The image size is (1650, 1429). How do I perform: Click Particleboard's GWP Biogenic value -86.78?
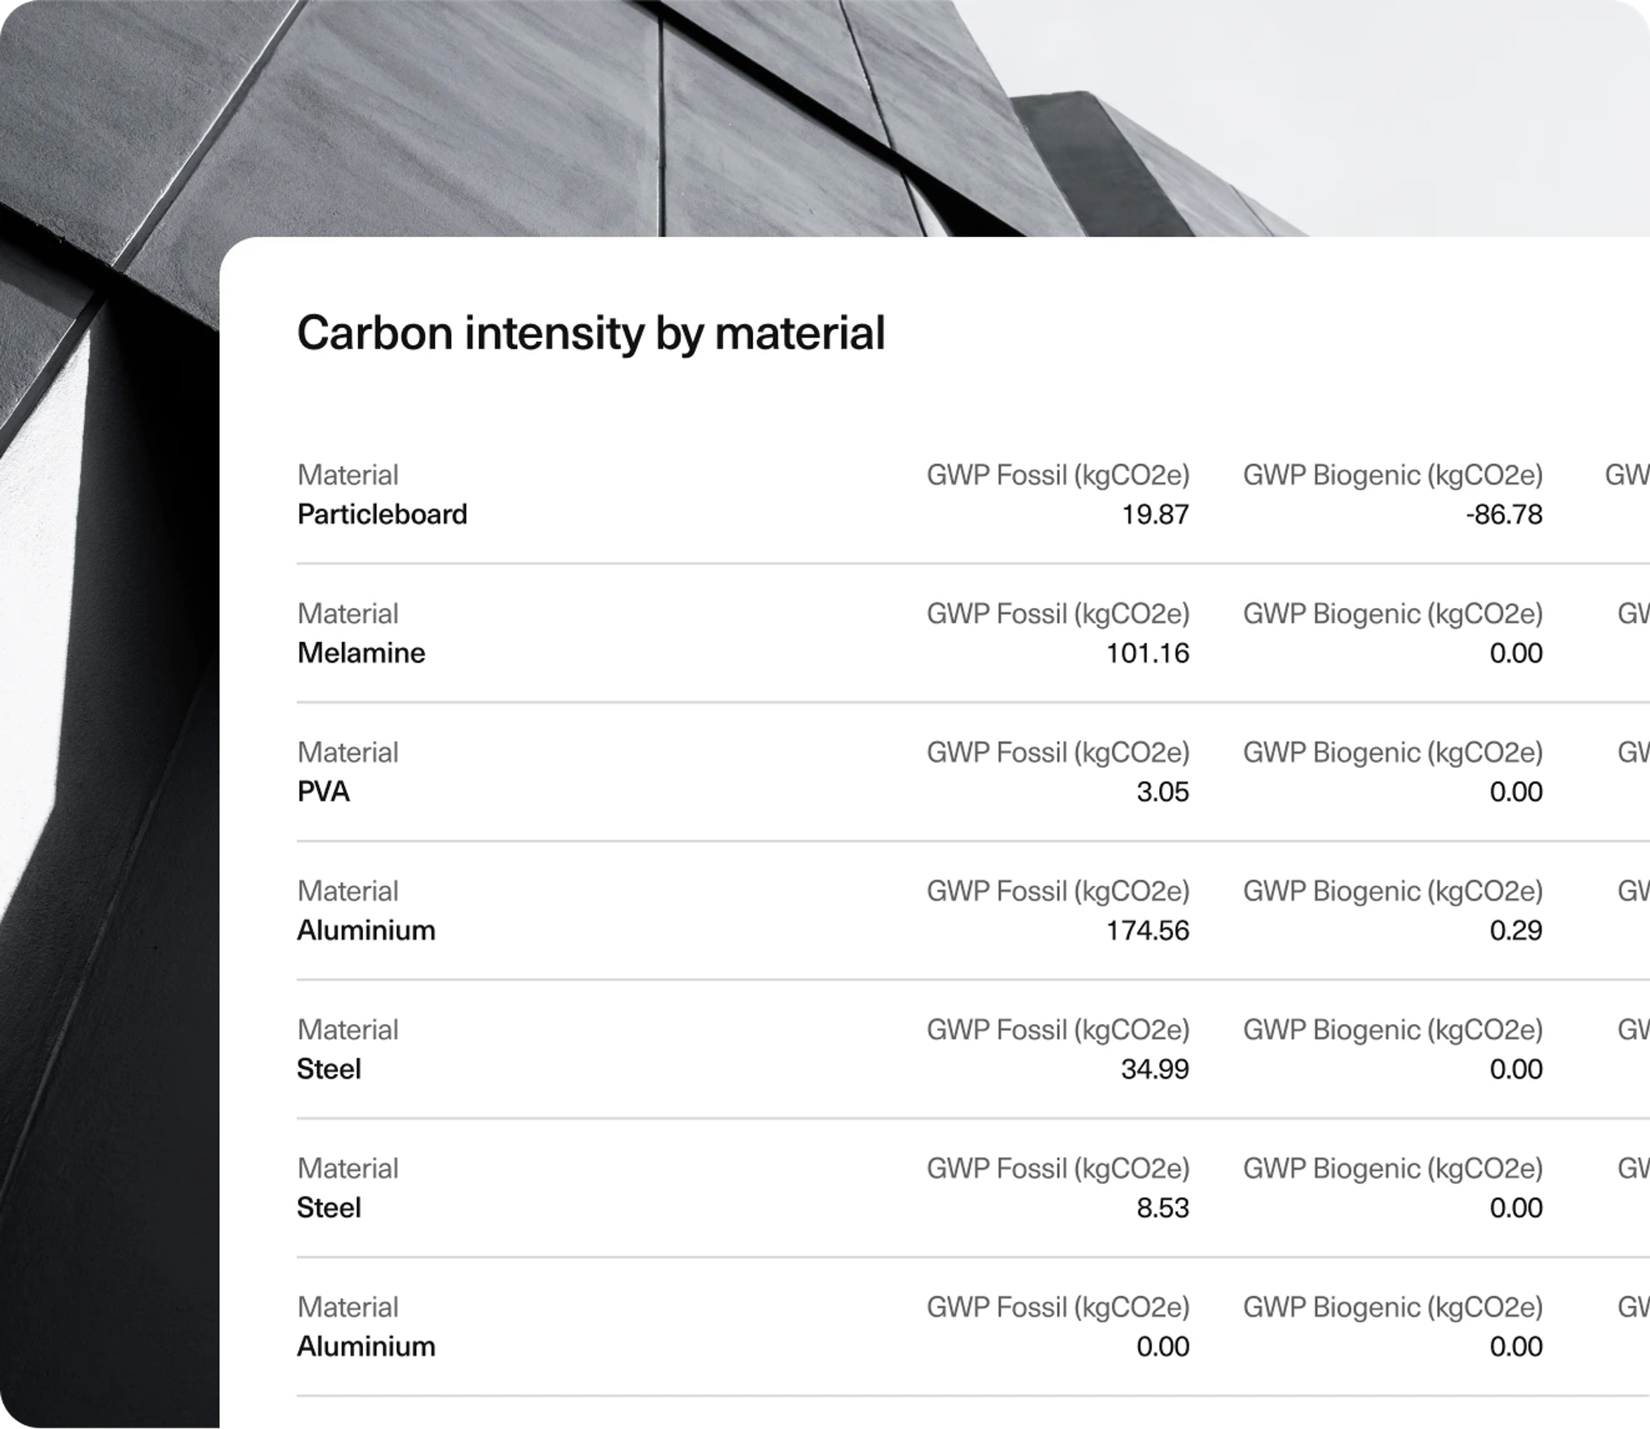[1504, 514]
